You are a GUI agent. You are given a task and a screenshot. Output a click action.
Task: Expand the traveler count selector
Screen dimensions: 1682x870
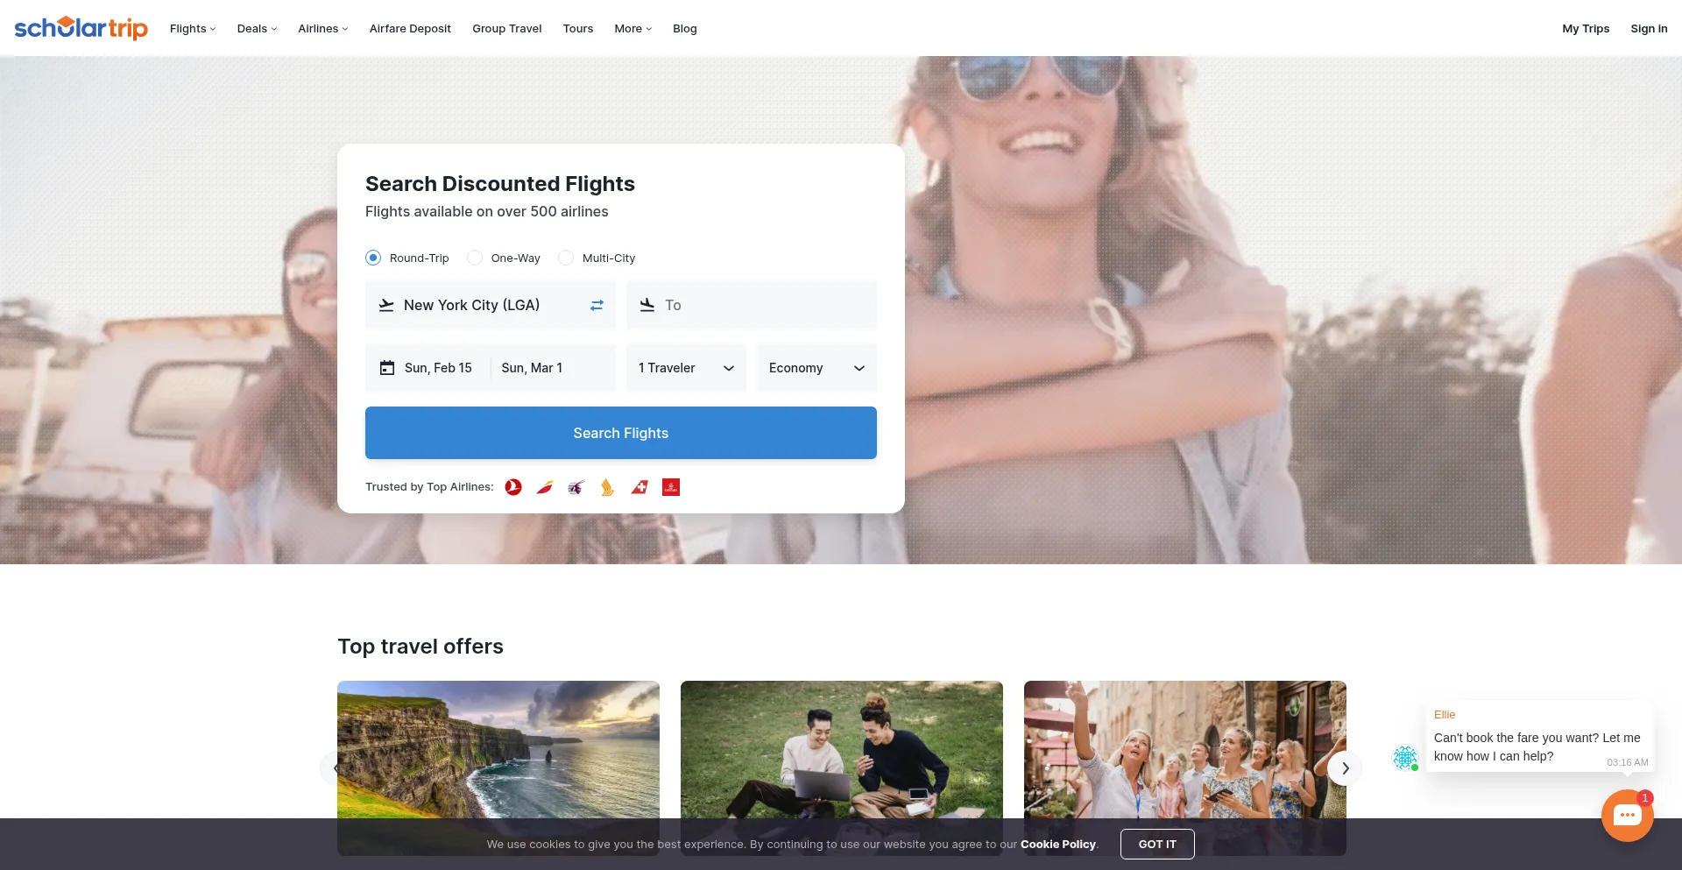click(x=686, y=368)
